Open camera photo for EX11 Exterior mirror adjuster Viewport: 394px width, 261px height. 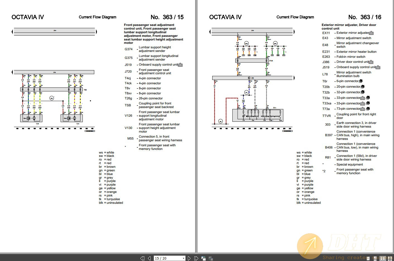371,33
